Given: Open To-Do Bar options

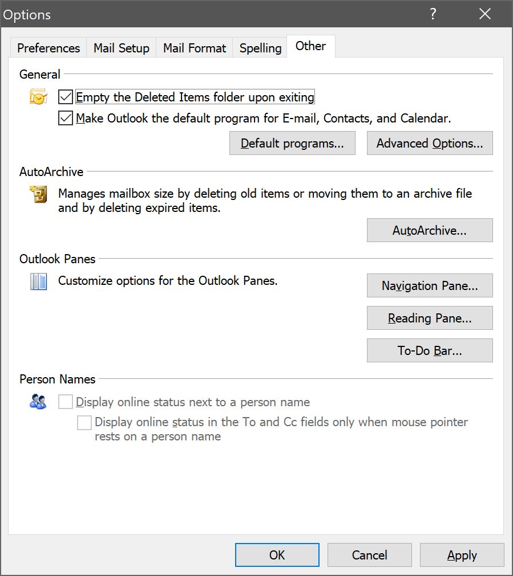Looking at the screenshot, I should pos(430,350).
